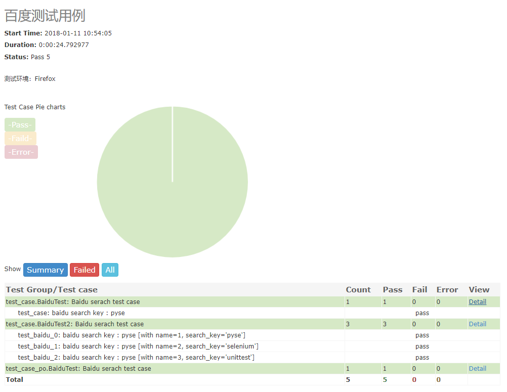The height and width of the screenshot is (392, 507).
Task: Select the test_case_po.BaiduTest group row
Action: 252,369
